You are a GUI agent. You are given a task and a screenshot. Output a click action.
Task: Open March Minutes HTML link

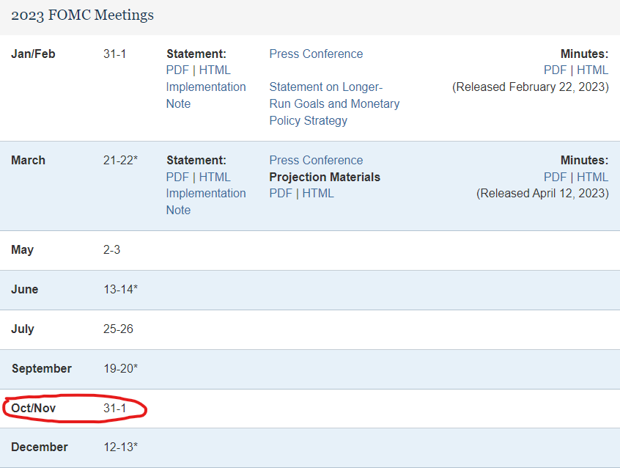pos(592,177)
